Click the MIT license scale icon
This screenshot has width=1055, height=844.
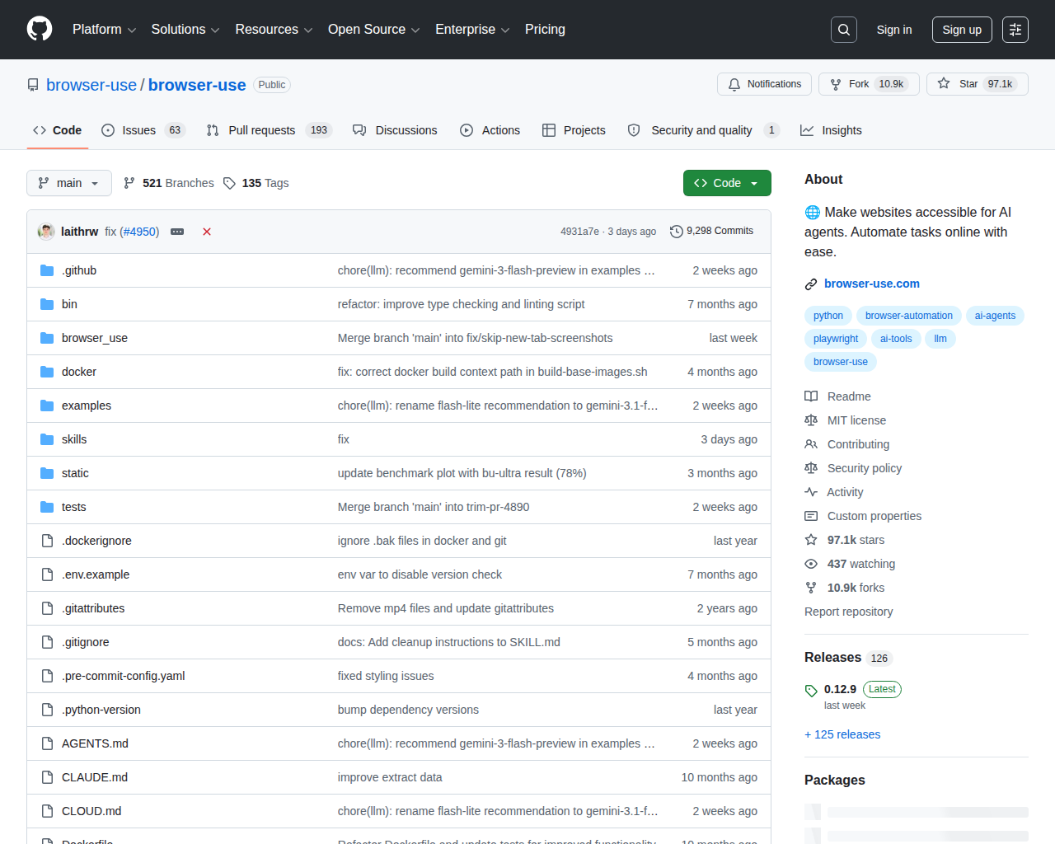(811, 420)
